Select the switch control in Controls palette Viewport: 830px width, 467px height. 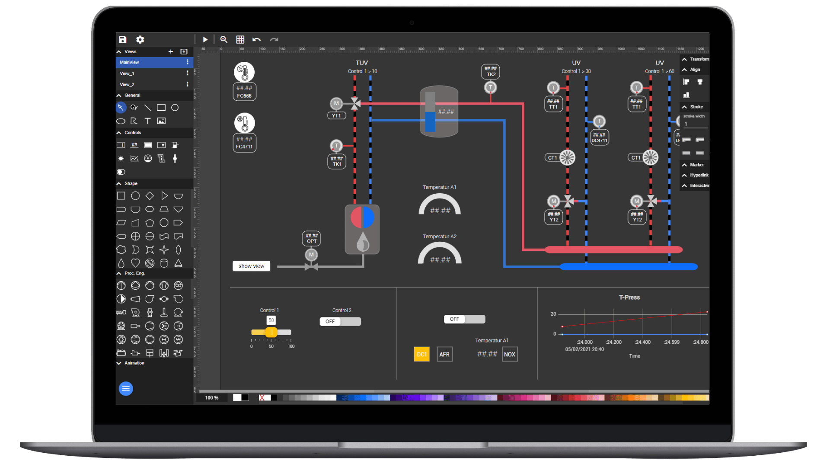121,172
